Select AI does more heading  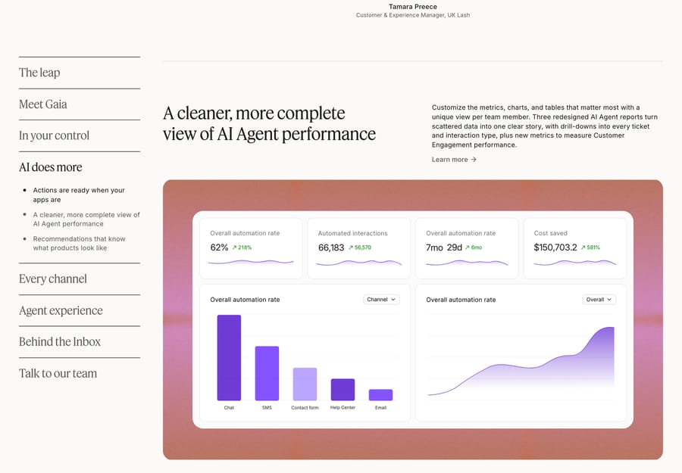(x=51, y=167)
